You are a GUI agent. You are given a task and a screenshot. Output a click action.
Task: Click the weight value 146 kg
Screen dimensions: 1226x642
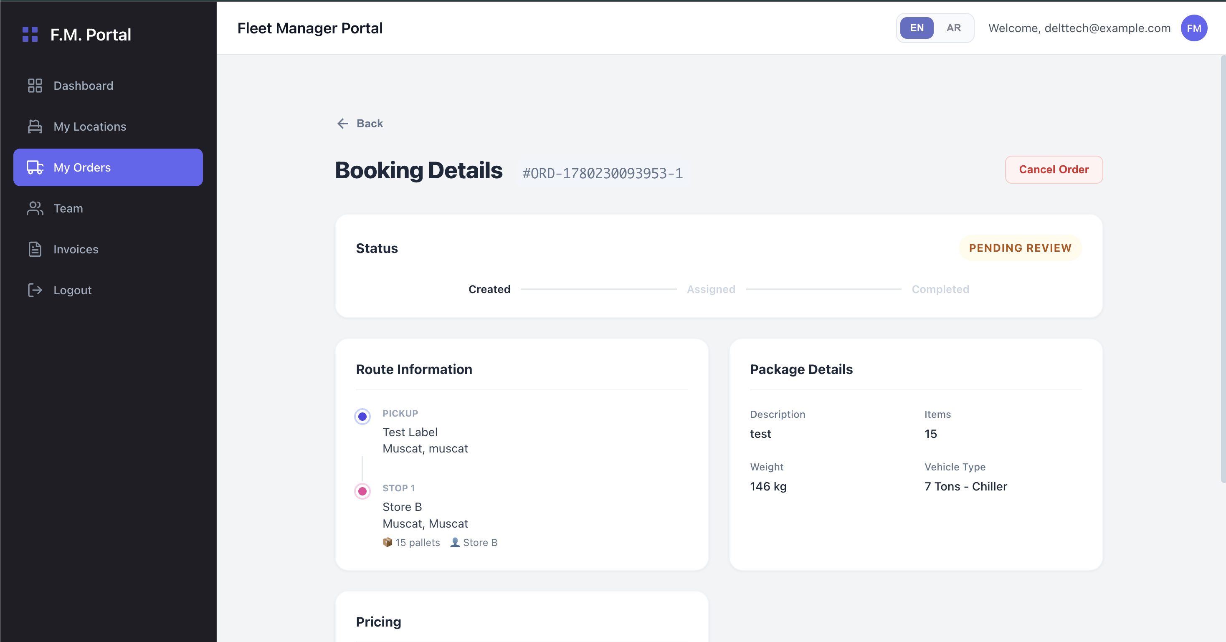click(768, 486)
